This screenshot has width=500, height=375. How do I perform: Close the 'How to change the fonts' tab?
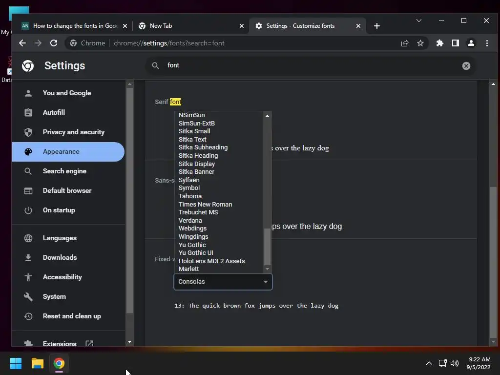125,26
